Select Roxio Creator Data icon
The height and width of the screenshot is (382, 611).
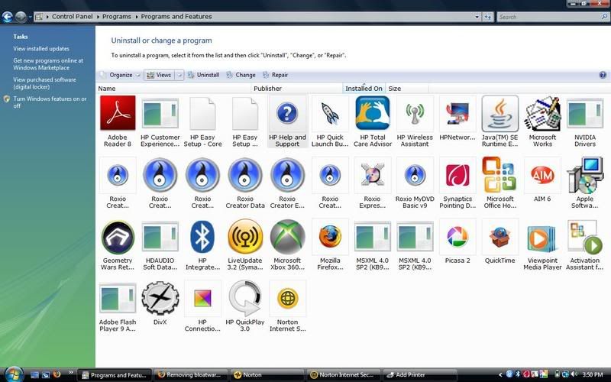pos(245,175)
